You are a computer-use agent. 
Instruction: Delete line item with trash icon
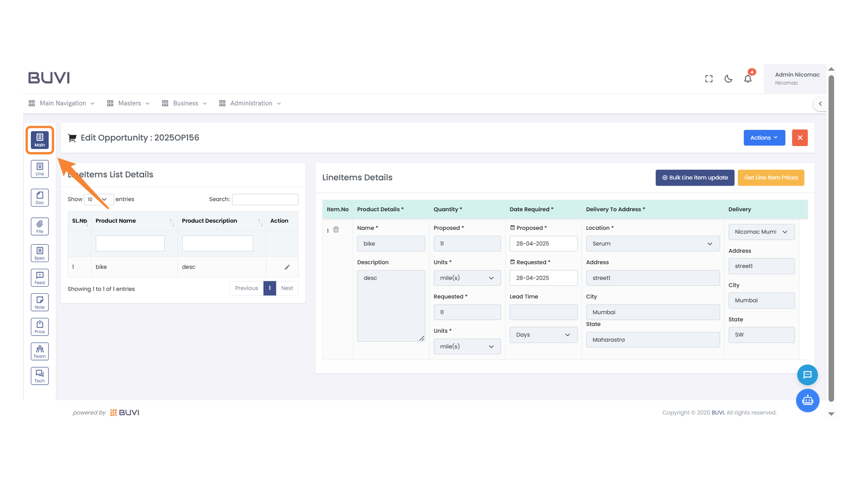click(x=336, y=230)
